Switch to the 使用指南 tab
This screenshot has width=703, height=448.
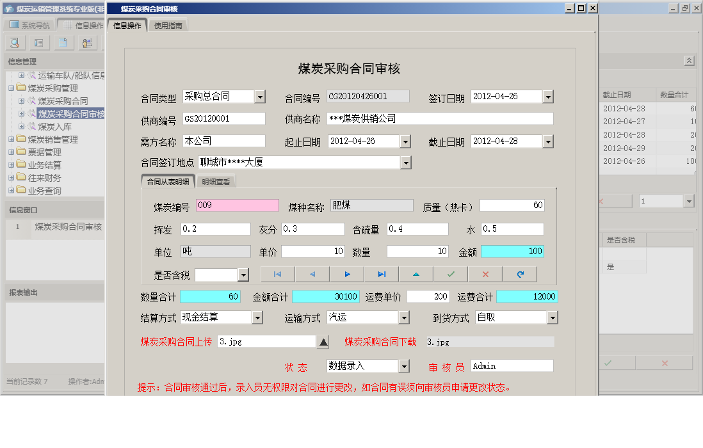(x=168, y=26)
